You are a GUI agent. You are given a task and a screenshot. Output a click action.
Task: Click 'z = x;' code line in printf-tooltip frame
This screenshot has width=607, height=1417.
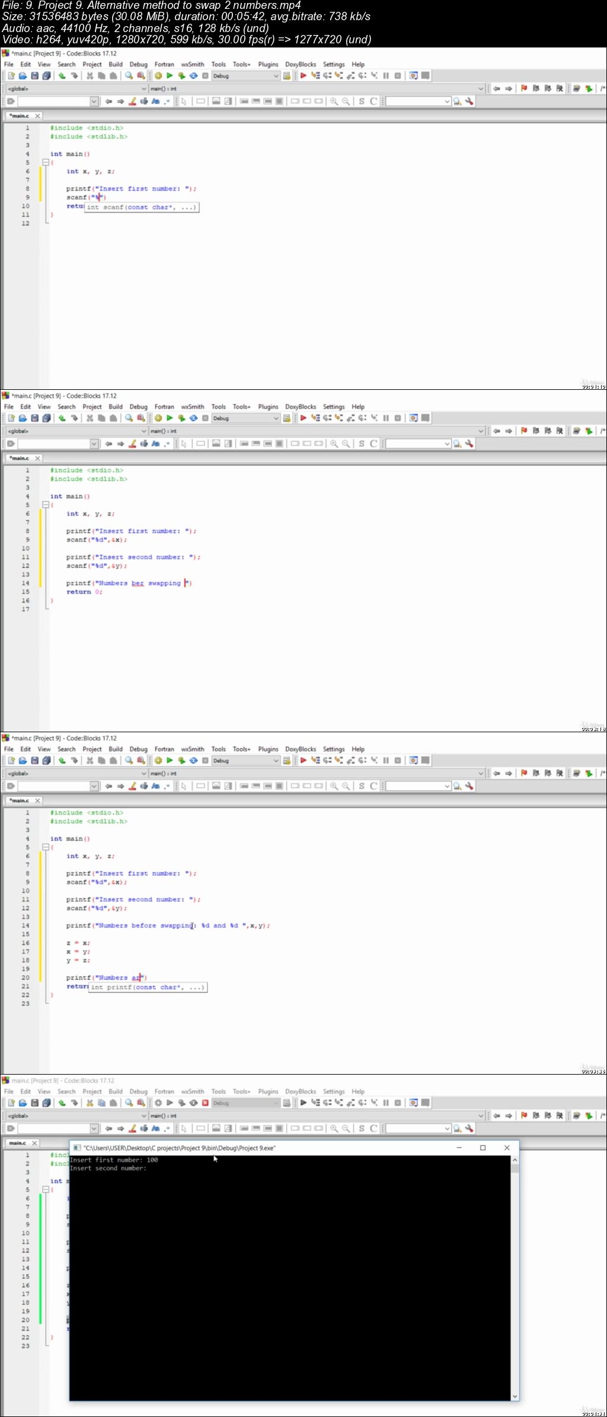coord(78,943)
